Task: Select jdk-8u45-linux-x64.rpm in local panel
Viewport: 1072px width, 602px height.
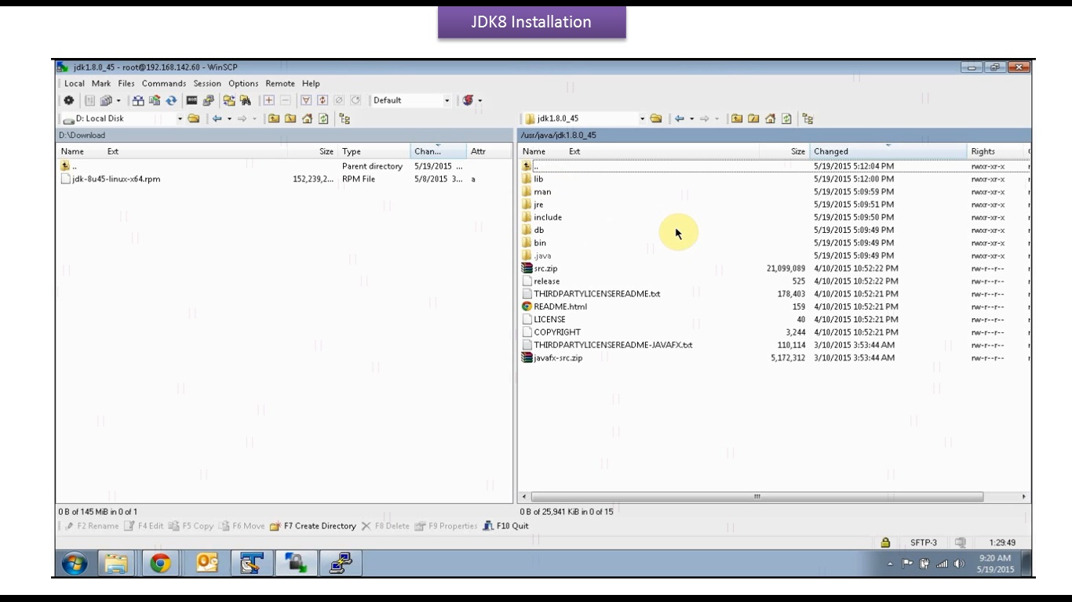Action: (x=110, y=179)
